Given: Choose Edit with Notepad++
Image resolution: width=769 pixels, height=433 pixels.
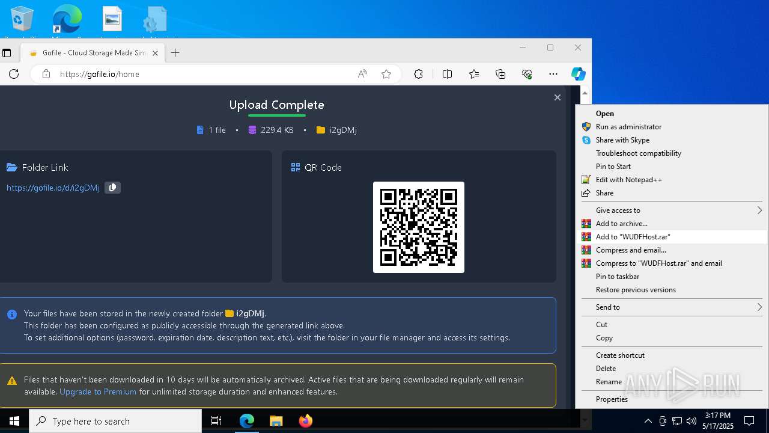Looking at the screenshot, I should point(672,180).
